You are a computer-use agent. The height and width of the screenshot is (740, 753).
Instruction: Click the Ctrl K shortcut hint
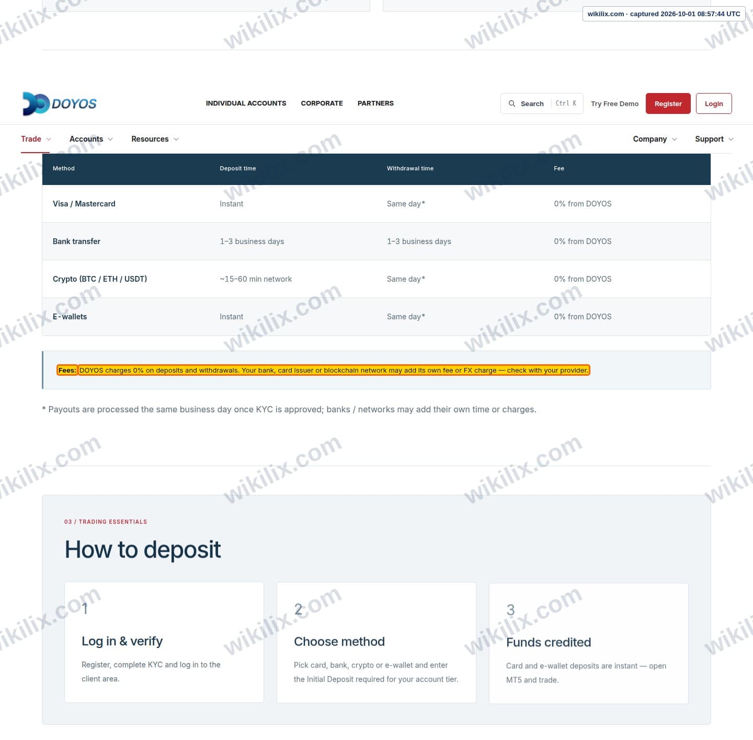coord(566,103)
